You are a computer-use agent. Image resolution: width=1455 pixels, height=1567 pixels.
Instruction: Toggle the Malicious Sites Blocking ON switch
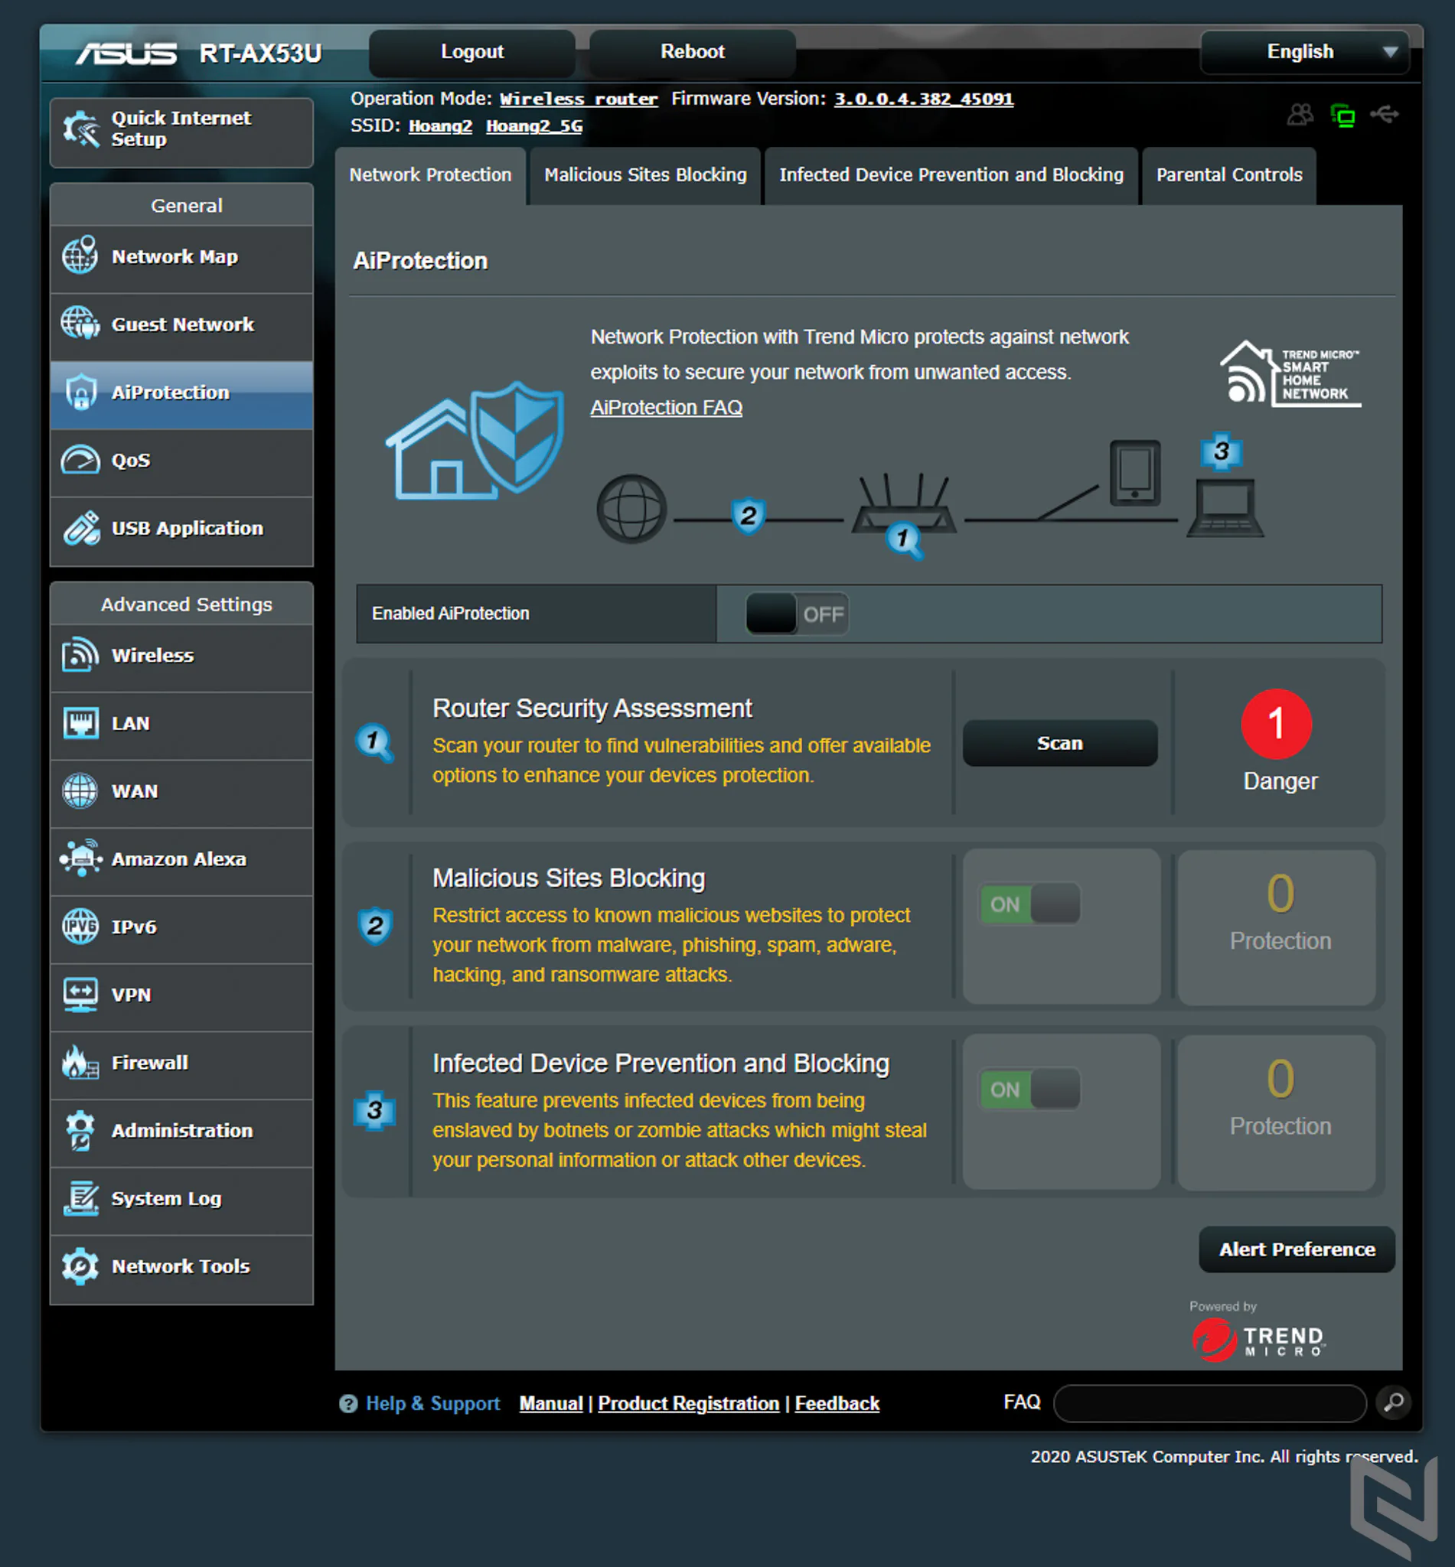click(x=1030, y=904)
